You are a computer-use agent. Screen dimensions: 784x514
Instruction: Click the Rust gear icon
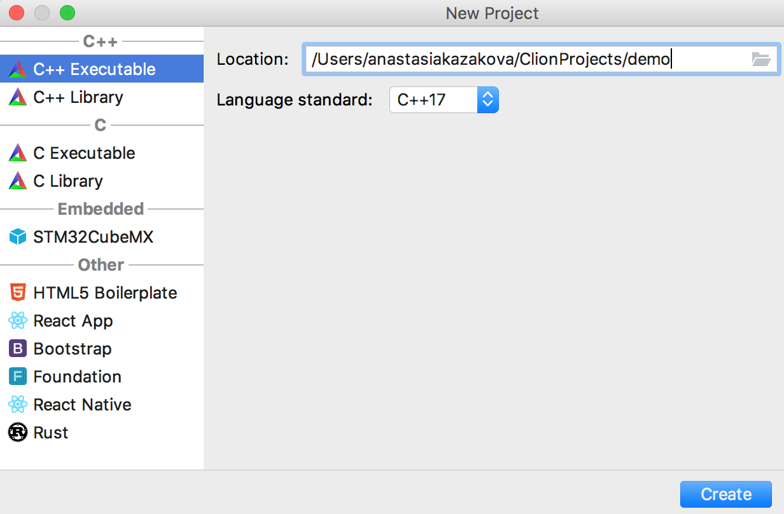(18, 433)
